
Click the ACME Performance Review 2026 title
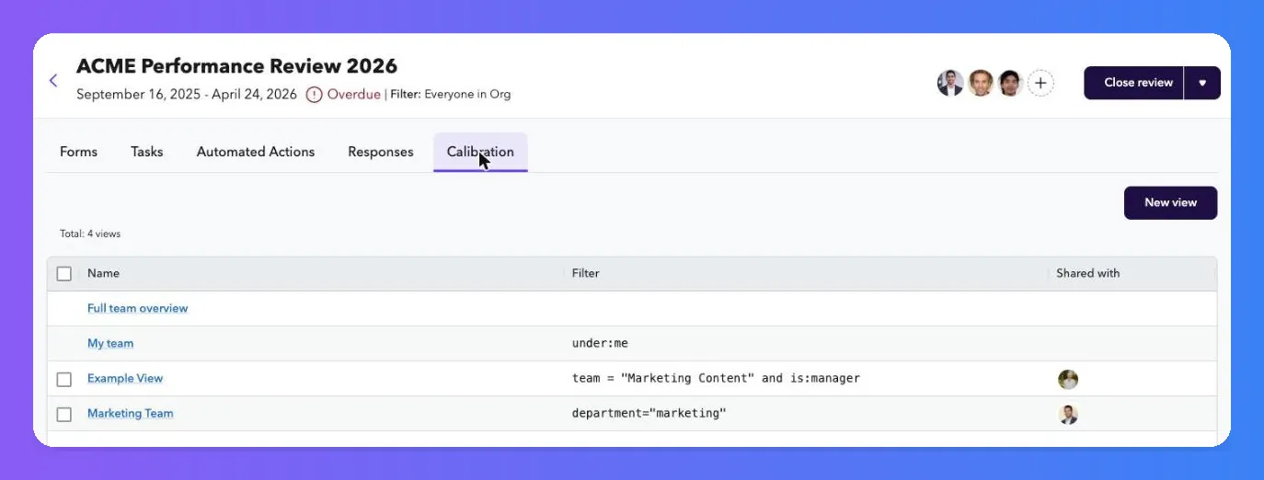236,66
